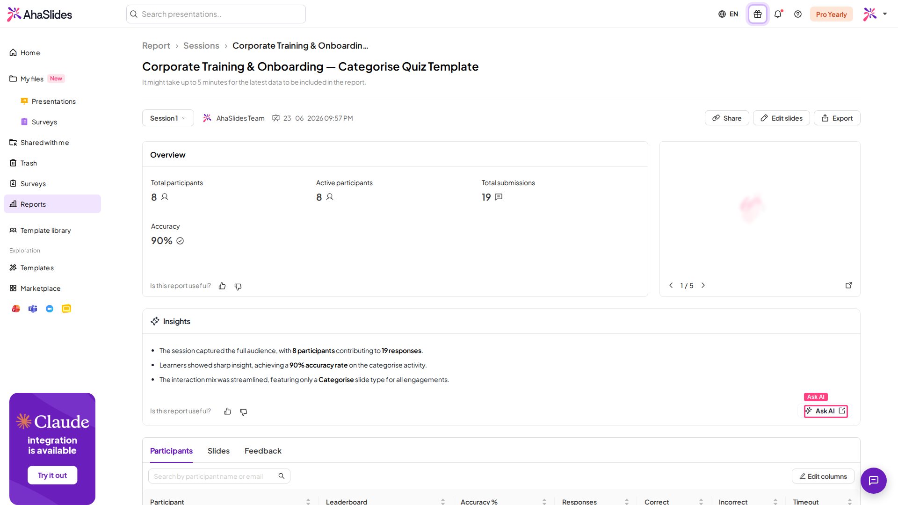Sort by Incorrect column
898x505 pixels.
pos(775,502)
